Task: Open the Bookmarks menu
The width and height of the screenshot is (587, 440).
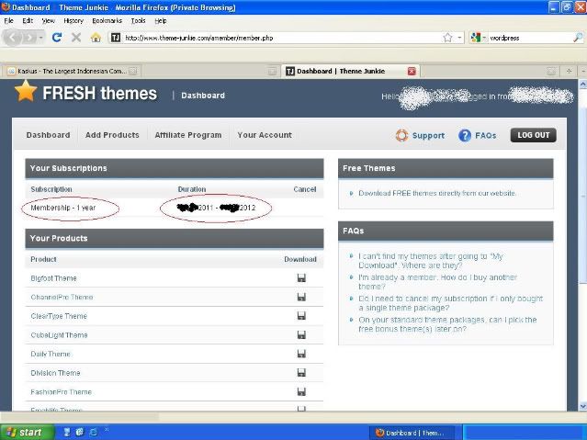Action: pyautogui.click(x=107, y=20)
